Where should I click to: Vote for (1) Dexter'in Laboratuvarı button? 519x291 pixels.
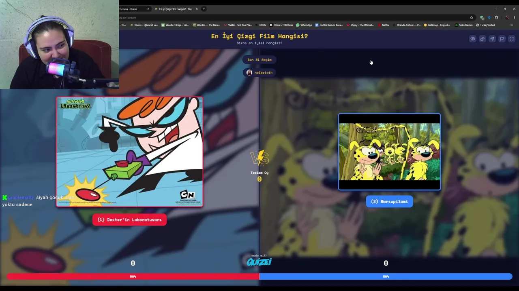(x=129, y=220)
